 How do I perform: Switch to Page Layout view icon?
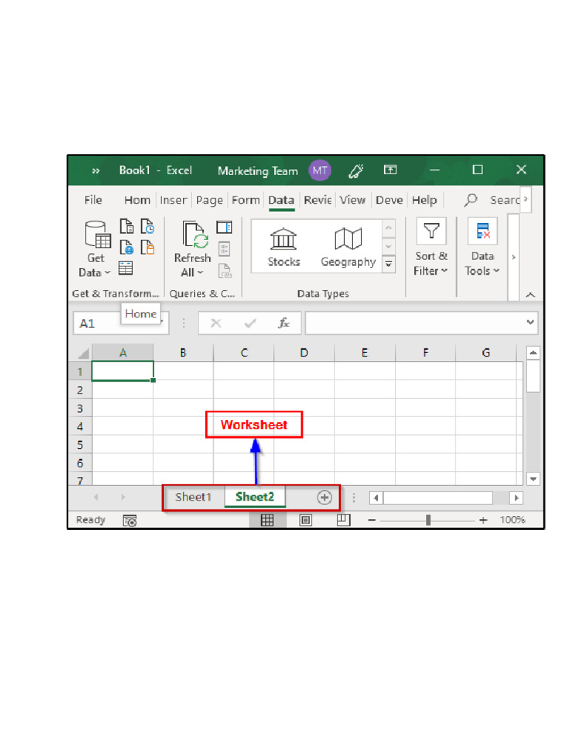[x=306, y=520]
